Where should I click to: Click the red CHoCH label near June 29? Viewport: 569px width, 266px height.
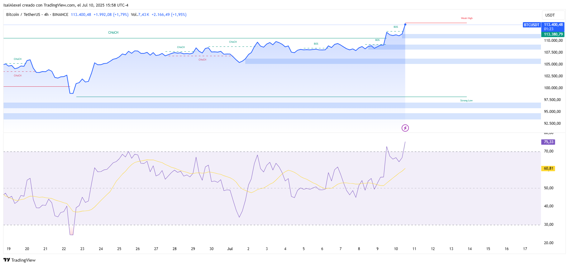tap(203, 60)
